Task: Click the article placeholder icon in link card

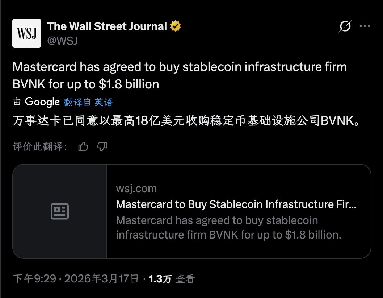Action: pos(60,211)
